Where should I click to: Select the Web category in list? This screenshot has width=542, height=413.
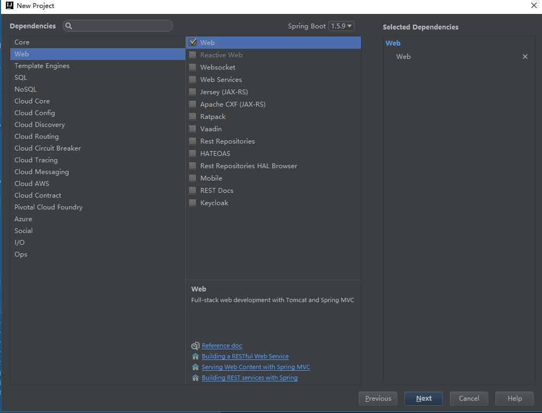(97, 54)
